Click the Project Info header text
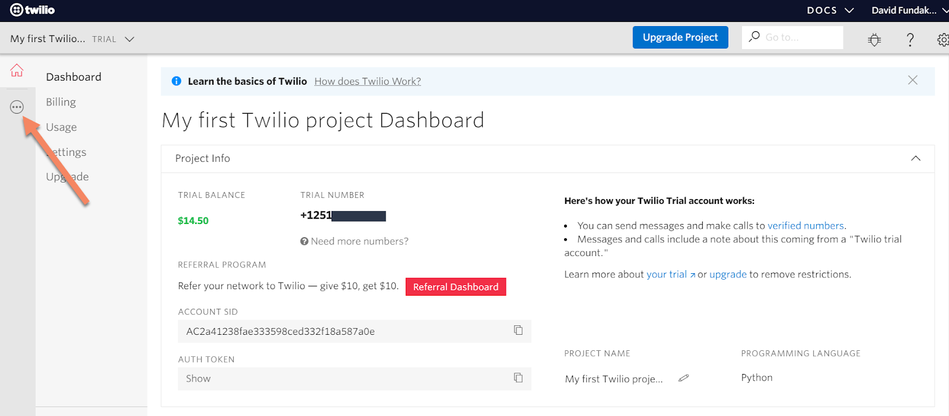 (x=202, y=158)
